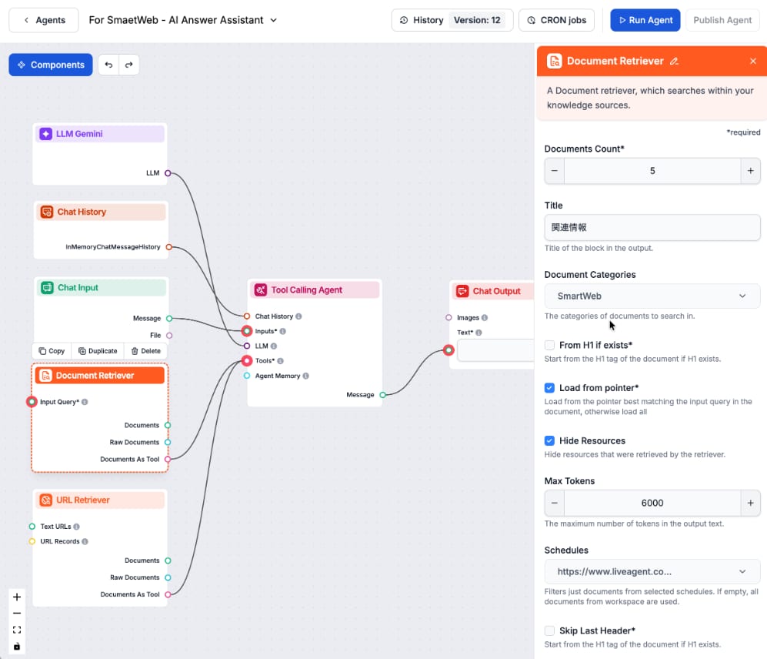Zoom in the canvas with plus icon
Image resolution: width=767 pixels, height=659 pixels.
(x=17, y=597)
